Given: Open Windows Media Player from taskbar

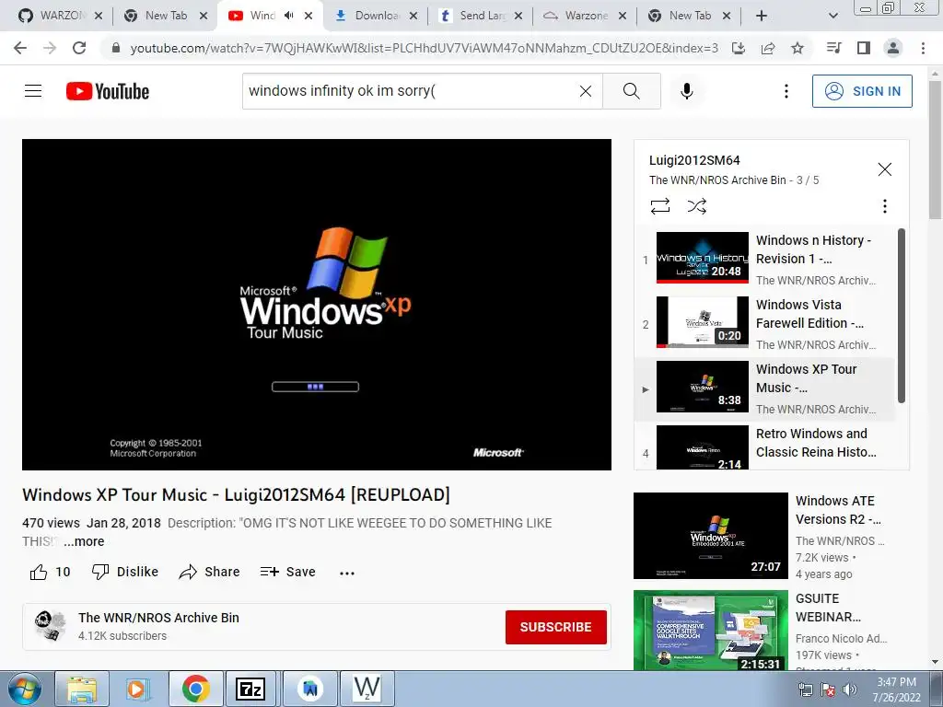Looking at the screenshot, I should [137, 689].
